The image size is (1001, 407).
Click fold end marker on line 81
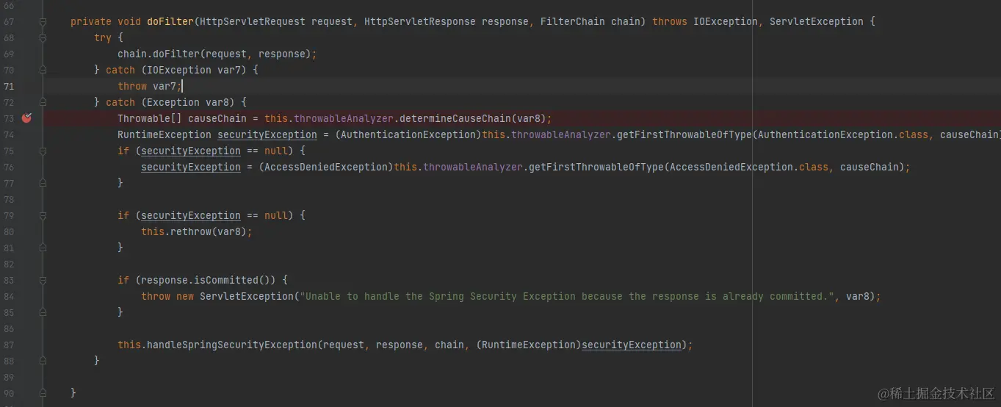(x=43, y=248)
